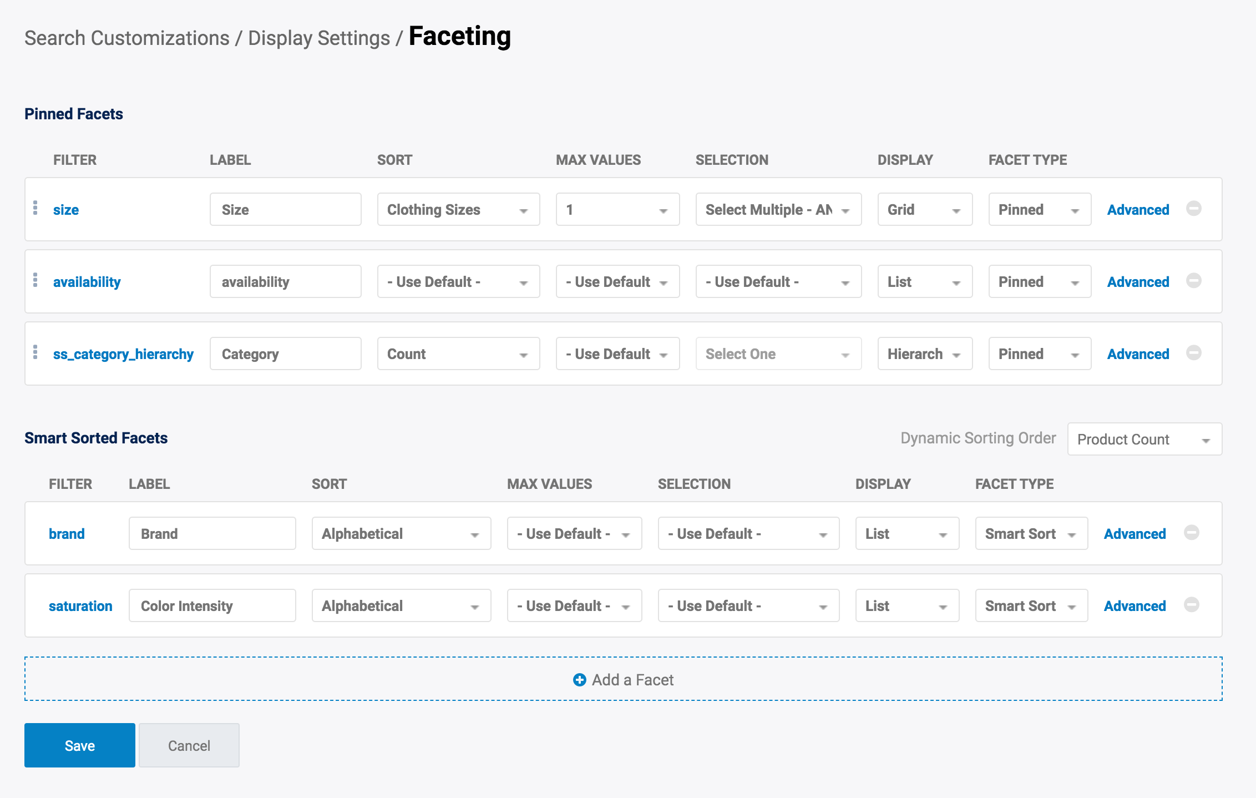Open Hierarchy display dropdown for category

coord(924,354)
